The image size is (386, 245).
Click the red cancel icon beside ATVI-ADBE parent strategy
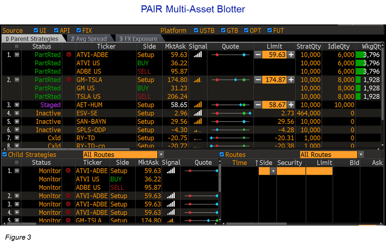point(68,54)
